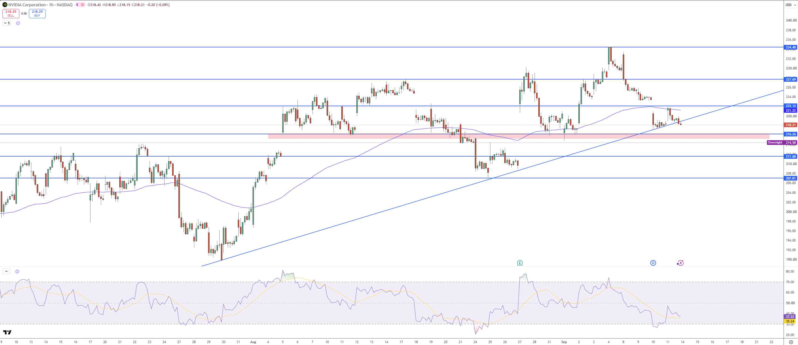Click the RSI 70.00 scale label
Screen dimensions: 798x345
tap(791, 282)
